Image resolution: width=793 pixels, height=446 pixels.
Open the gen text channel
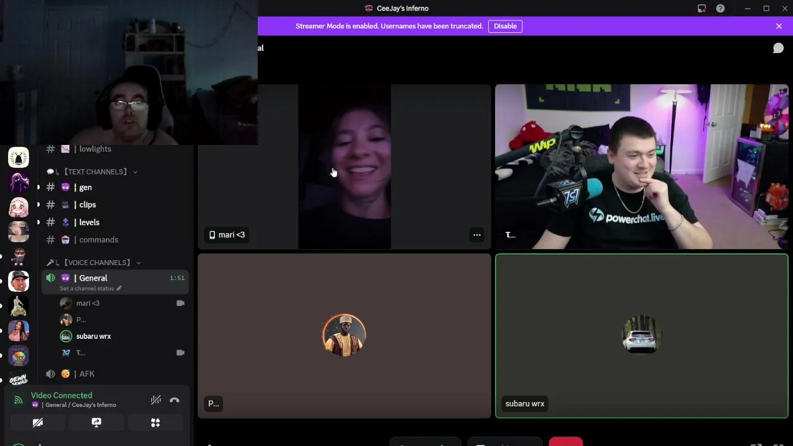tap(115, 187)
